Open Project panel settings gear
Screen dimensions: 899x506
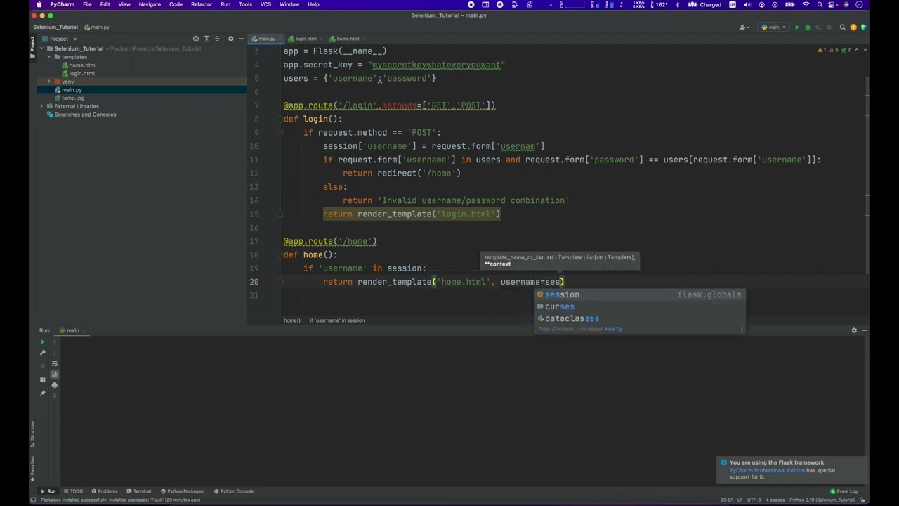click(x=230, y=39)
